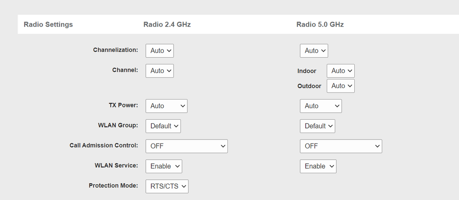
Task: Open the 2.4 GHz WLAN Group dropdown
Action: click(163, 126)
